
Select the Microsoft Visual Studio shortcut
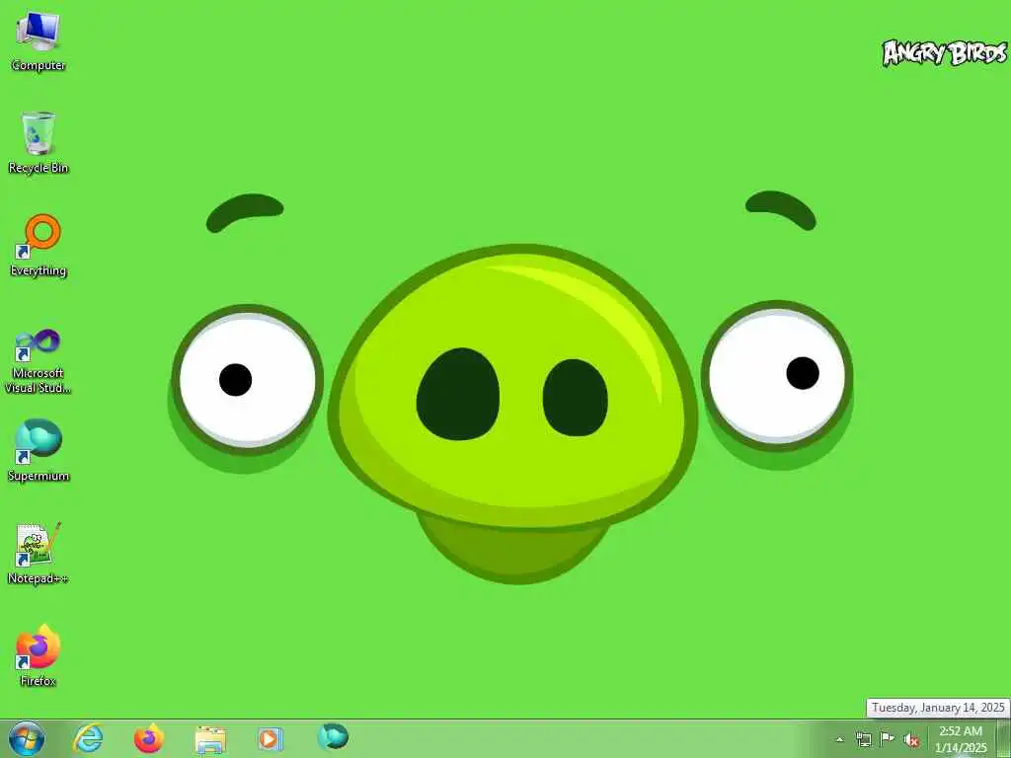tap(39, 361)
